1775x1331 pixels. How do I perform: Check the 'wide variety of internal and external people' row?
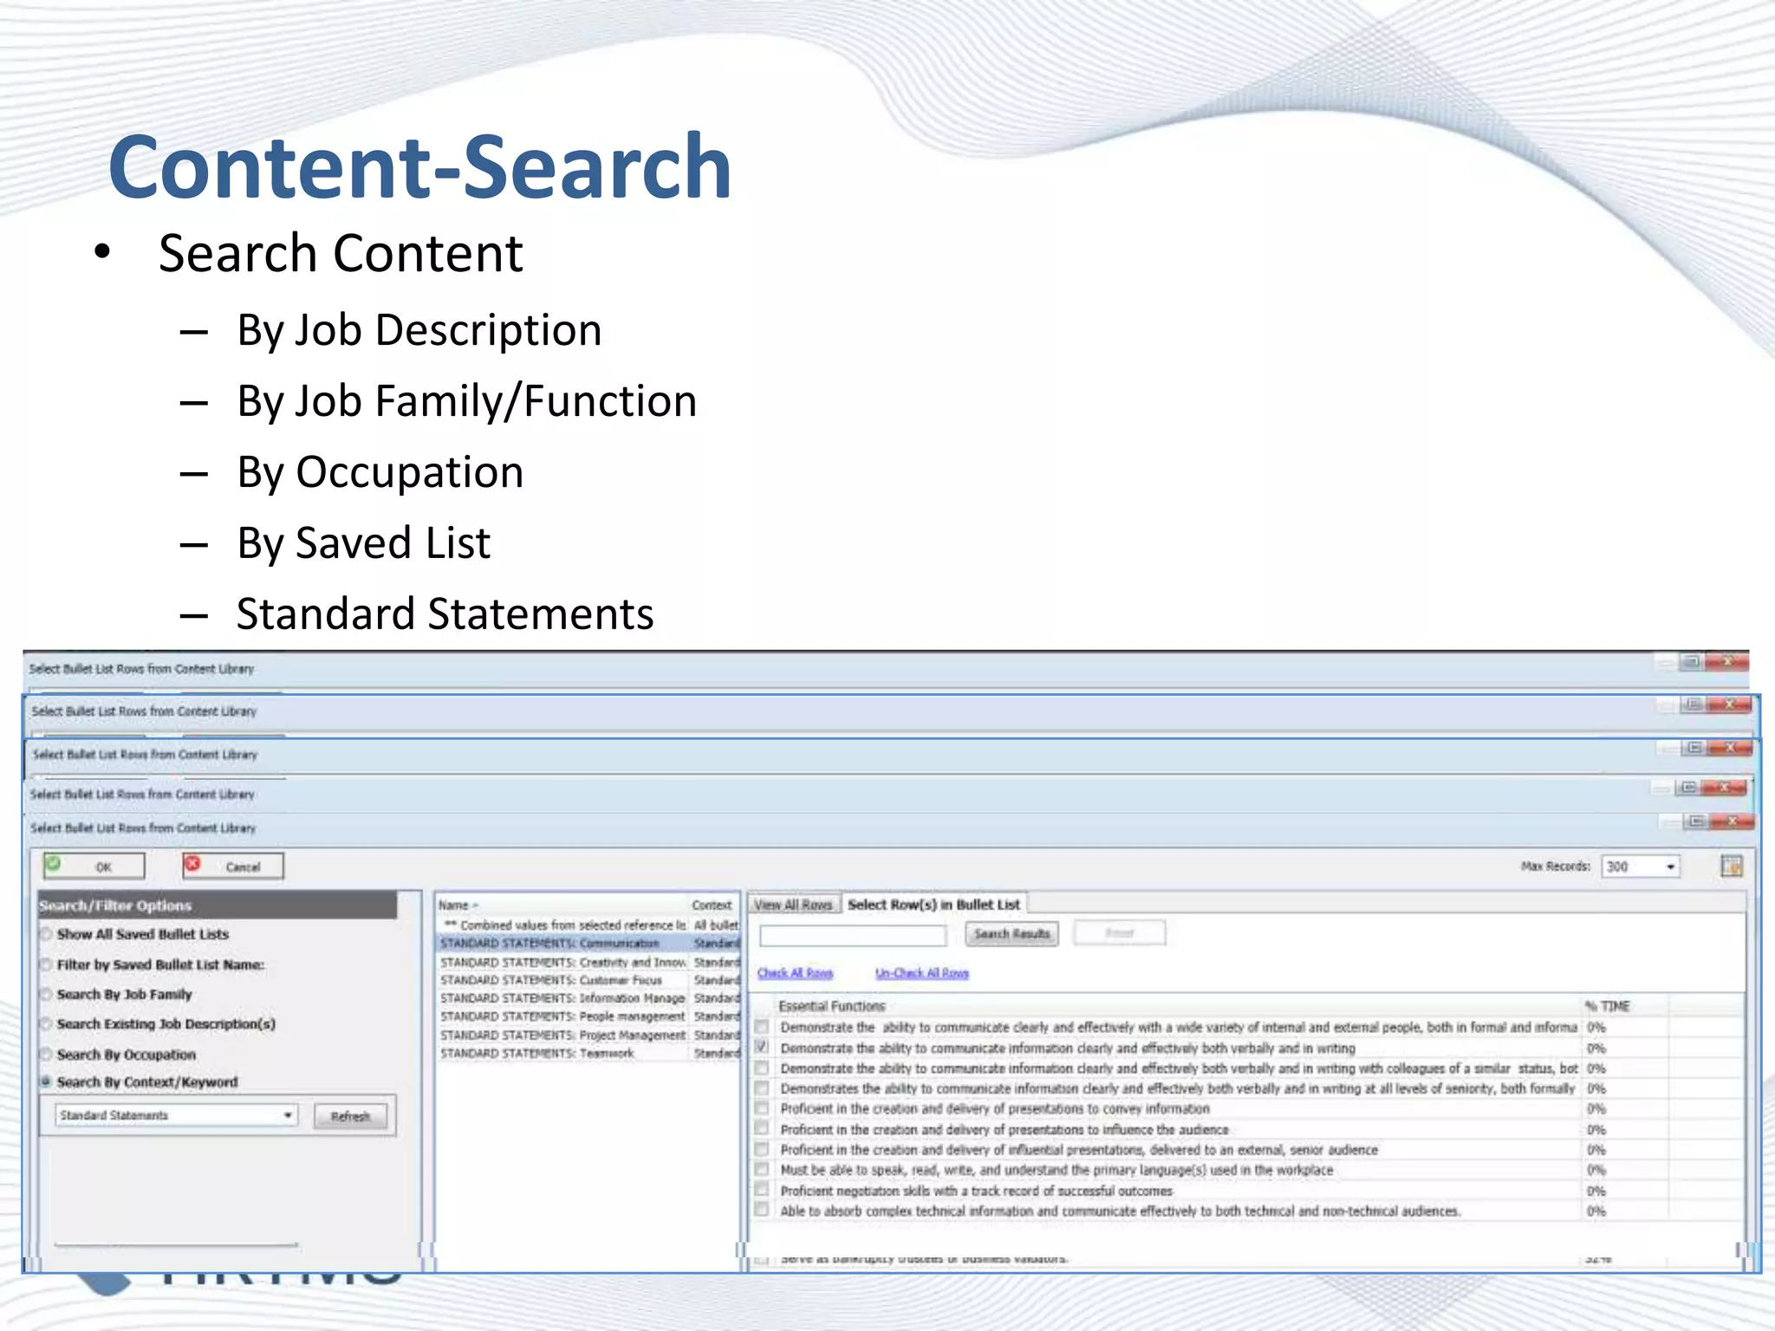point(762,1027)
